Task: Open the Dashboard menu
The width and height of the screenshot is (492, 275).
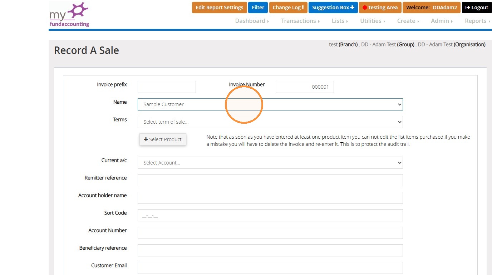Action: pos(252,21)
